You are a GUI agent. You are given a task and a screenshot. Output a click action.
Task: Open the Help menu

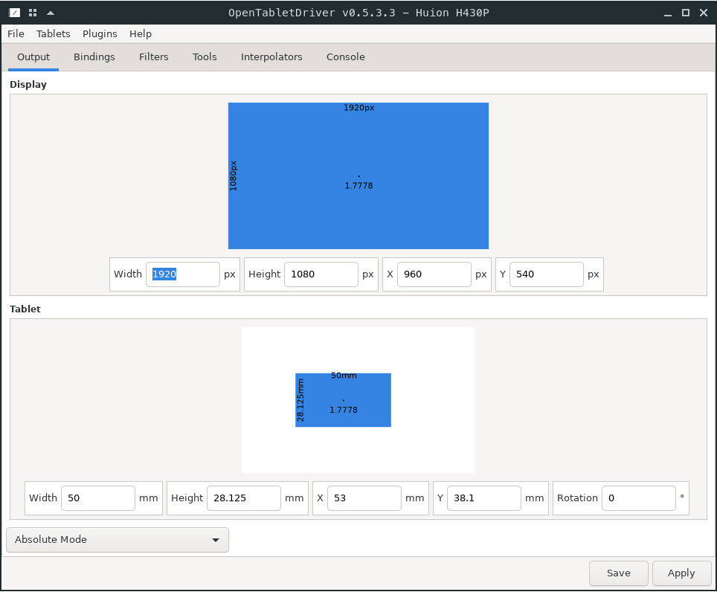(141, 33)
